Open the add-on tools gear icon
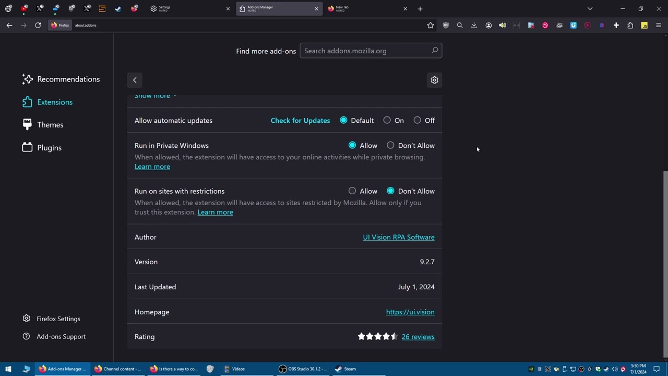Image resolution: width=668 pixels, height=376 pixels. (434, 80)
